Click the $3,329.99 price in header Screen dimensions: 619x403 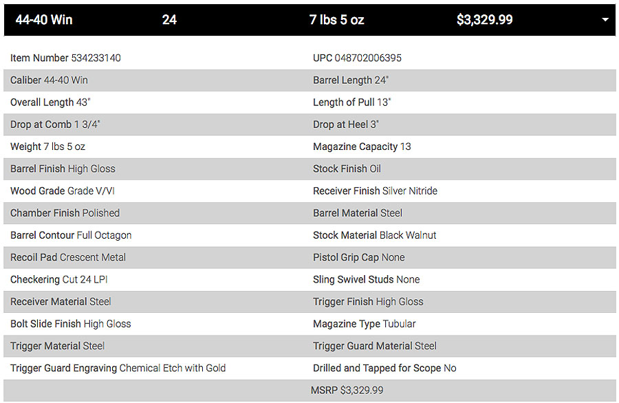484,20
